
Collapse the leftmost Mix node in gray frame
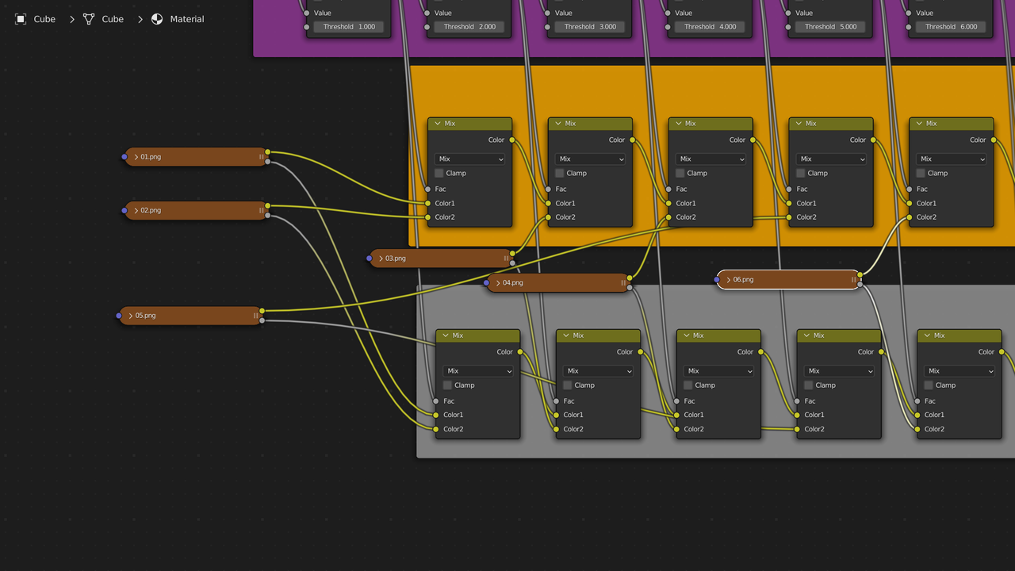coord(446,335)
